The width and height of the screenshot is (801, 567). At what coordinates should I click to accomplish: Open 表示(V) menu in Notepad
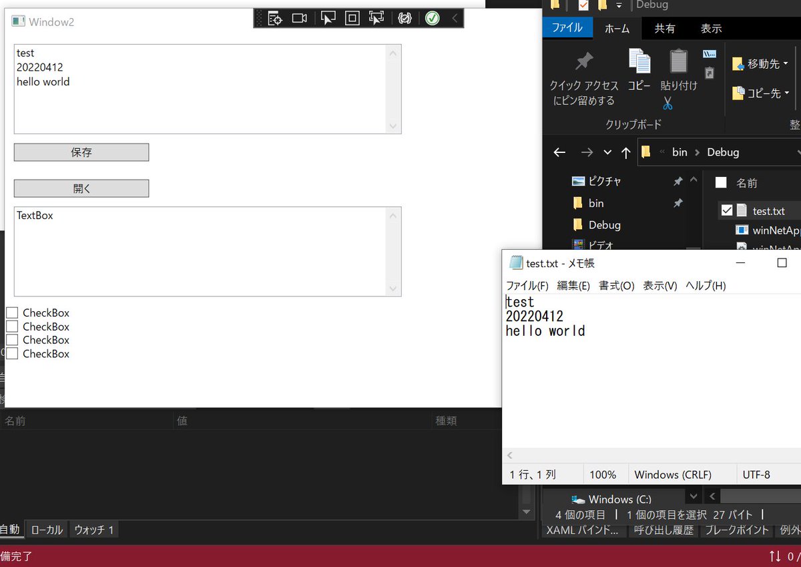tap(660, 286)
